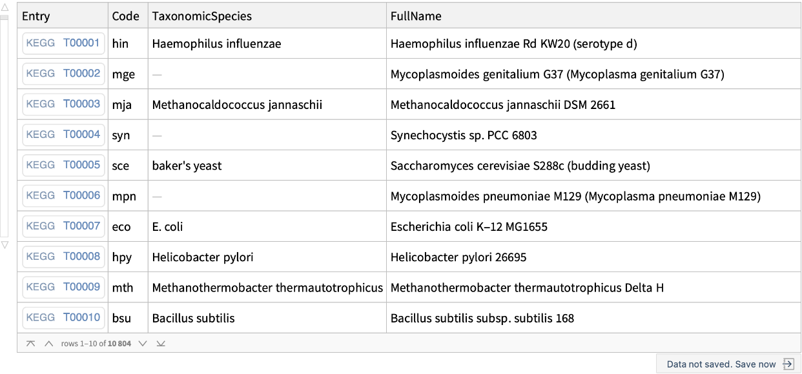Click the KEGG T00010 entity button
Screen dimensions: 802x374
point(63,317)
